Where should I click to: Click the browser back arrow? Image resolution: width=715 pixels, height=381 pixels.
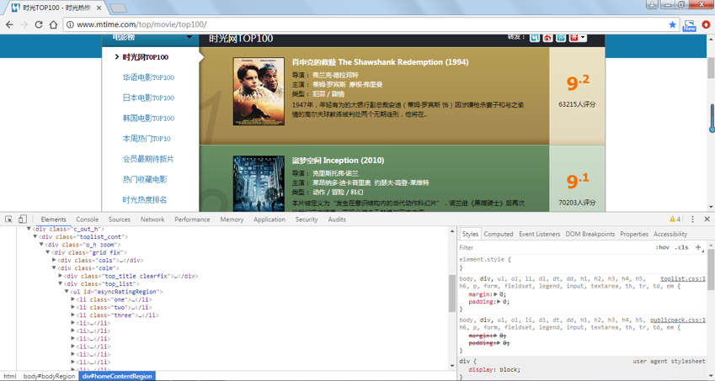click(x=9, y=24)
